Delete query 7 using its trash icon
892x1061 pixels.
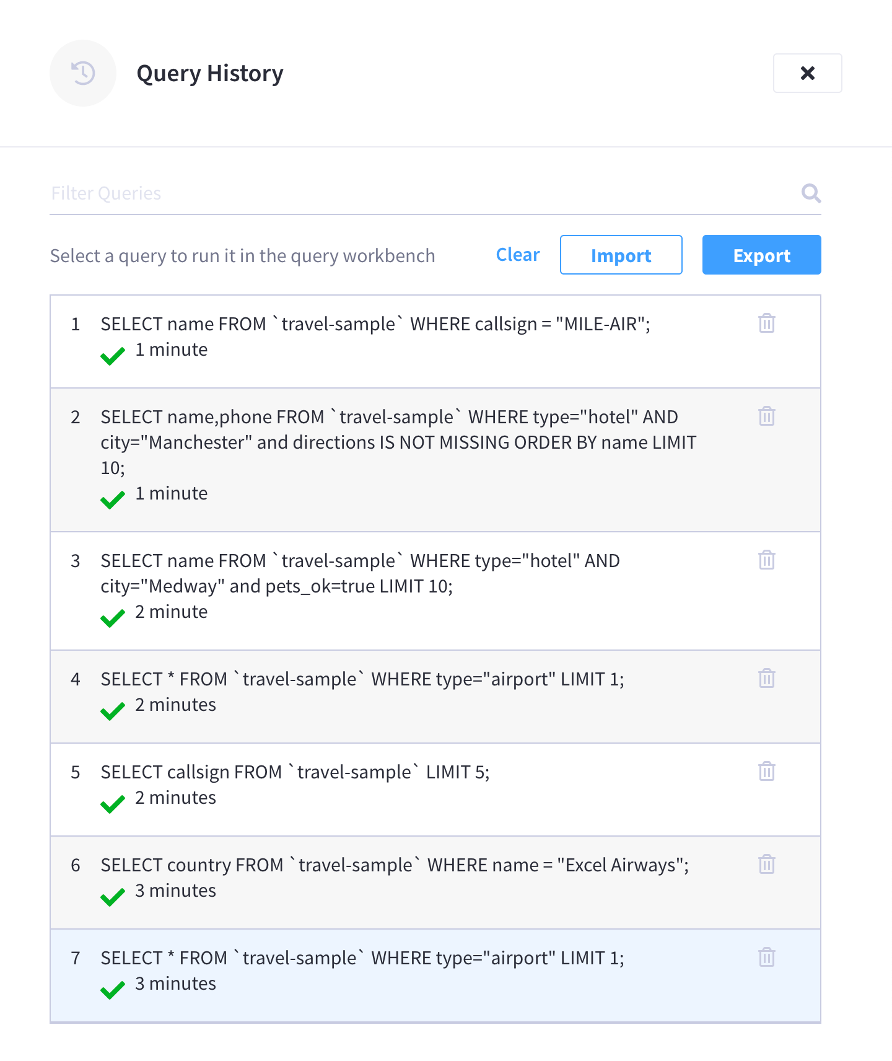766,958
